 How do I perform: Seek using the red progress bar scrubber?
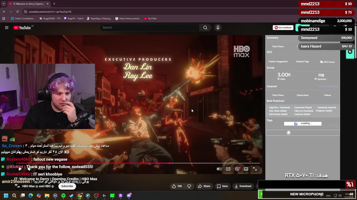[170, 163]
